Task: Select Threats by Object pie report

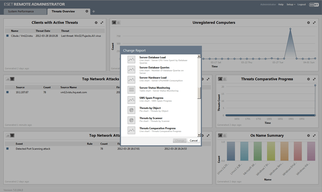Action: point(159,110)
